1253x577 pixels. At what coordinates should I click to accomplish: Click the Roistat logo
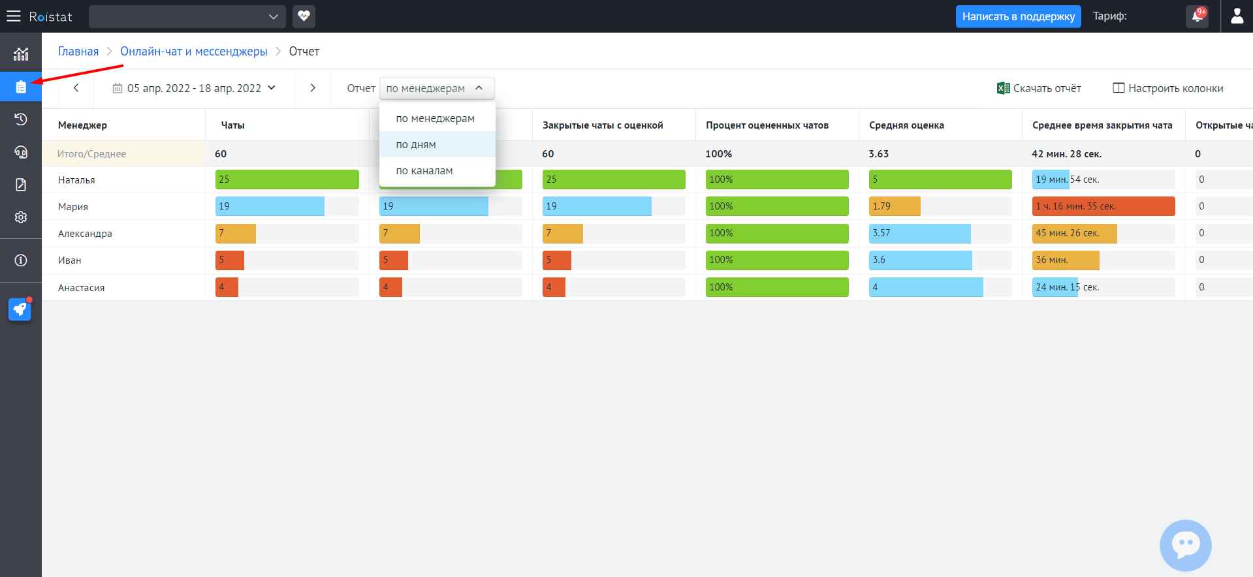[50, 16]
